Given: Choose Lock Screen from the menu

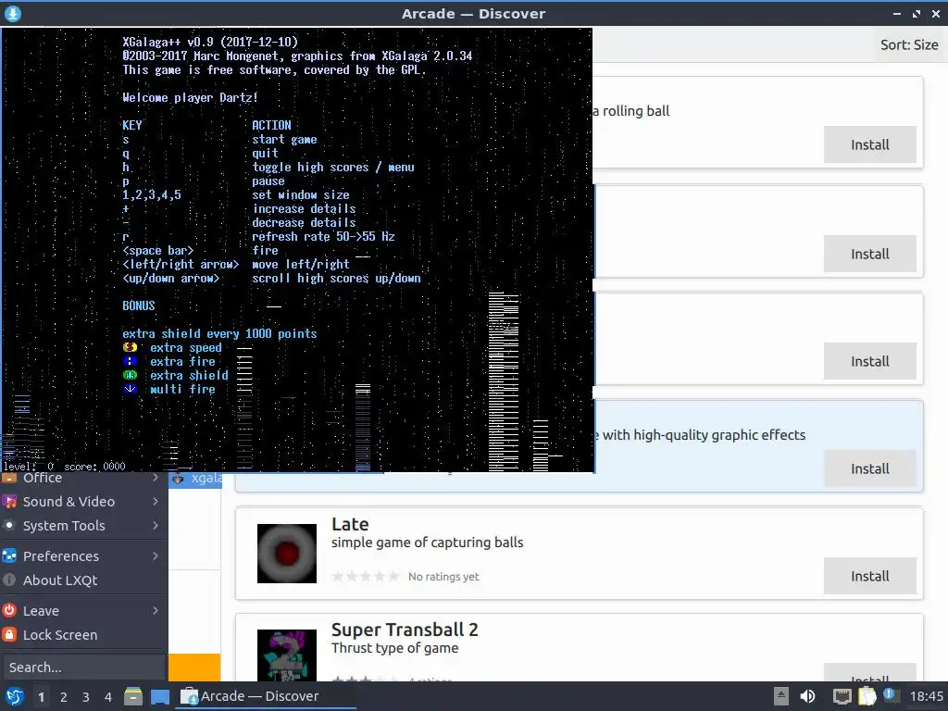Looking at the screenshot, I should pyautogui.click(x=84, y=635).
